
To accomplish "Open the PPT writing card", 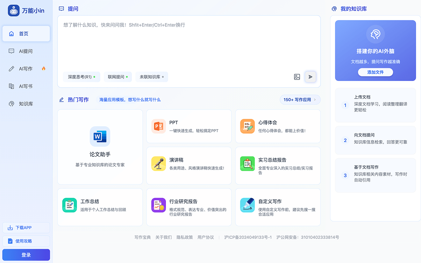I will (189, 126).
